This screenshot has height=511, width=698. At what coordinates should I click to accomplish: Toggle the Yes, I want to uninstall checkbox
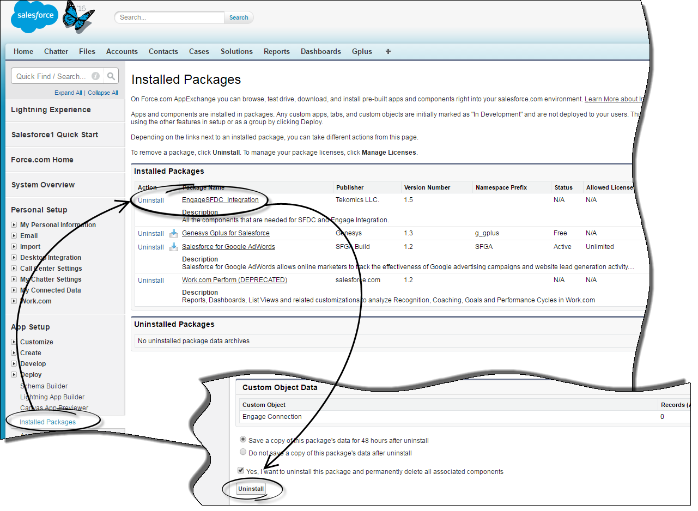pyautogui.click(x=241, y=470)
